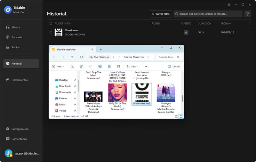Select the Historial sidebar item
This screenshot has width=256, height=162.
[21, 63]
